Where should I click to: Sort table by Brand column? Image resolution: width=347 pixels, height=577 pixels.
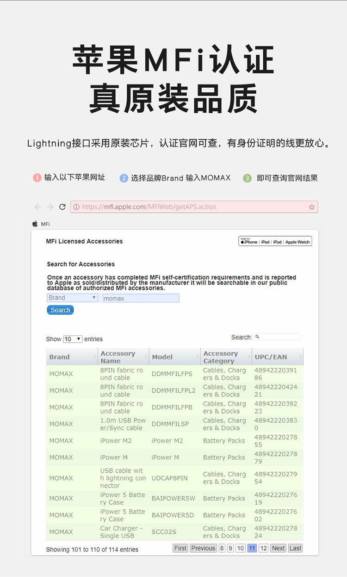click(x=72, y=357)
